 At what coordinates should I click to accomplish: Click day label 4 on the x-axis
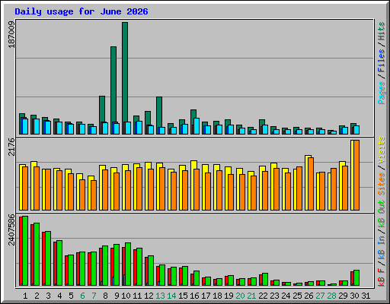59,296
